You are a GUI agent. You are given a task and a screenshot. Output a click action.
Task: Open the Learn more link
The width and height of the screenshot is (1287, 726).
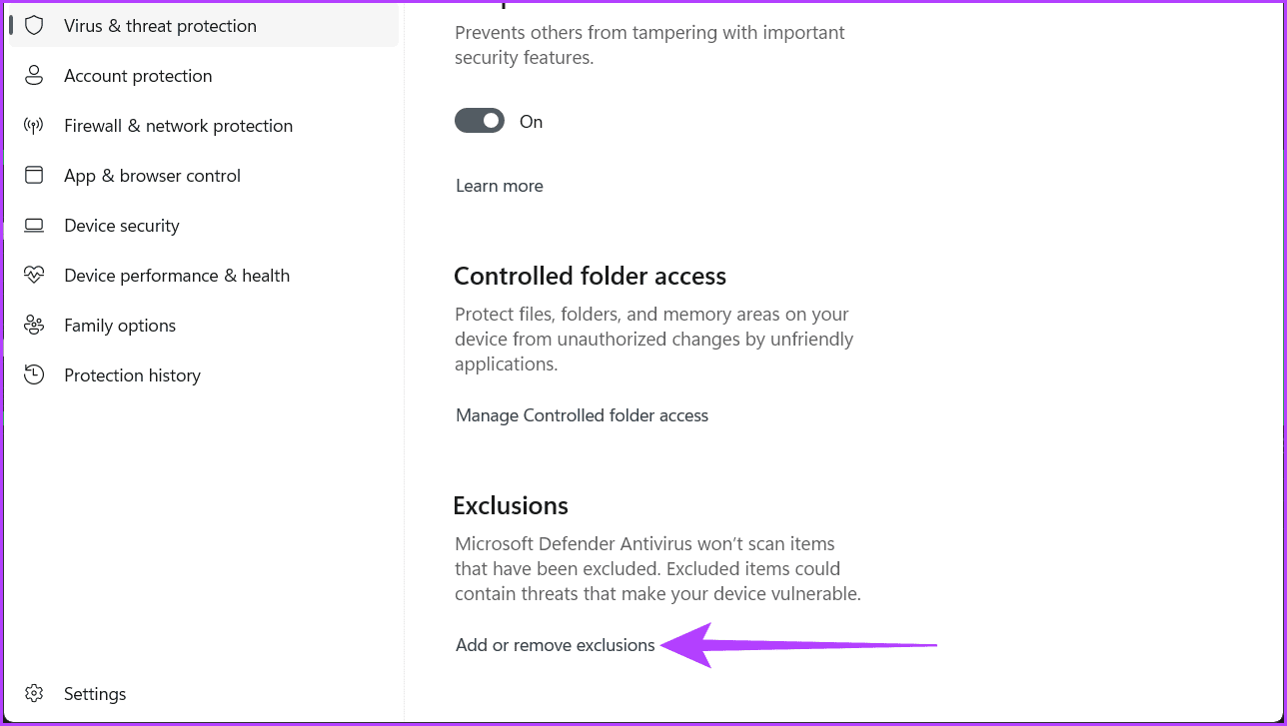[x=499, y=185]
